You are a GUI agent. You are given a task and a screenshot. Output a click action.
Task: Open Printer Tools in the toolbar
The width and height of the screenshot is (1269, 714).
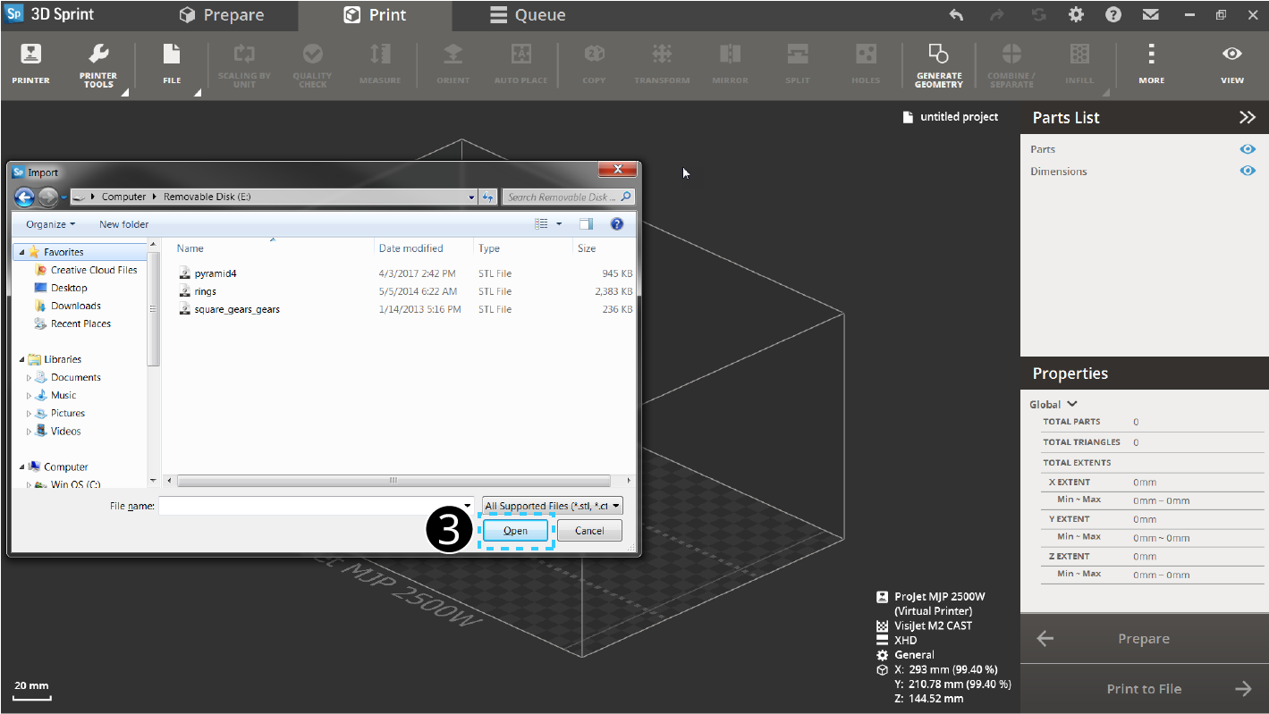click(98, 65)
